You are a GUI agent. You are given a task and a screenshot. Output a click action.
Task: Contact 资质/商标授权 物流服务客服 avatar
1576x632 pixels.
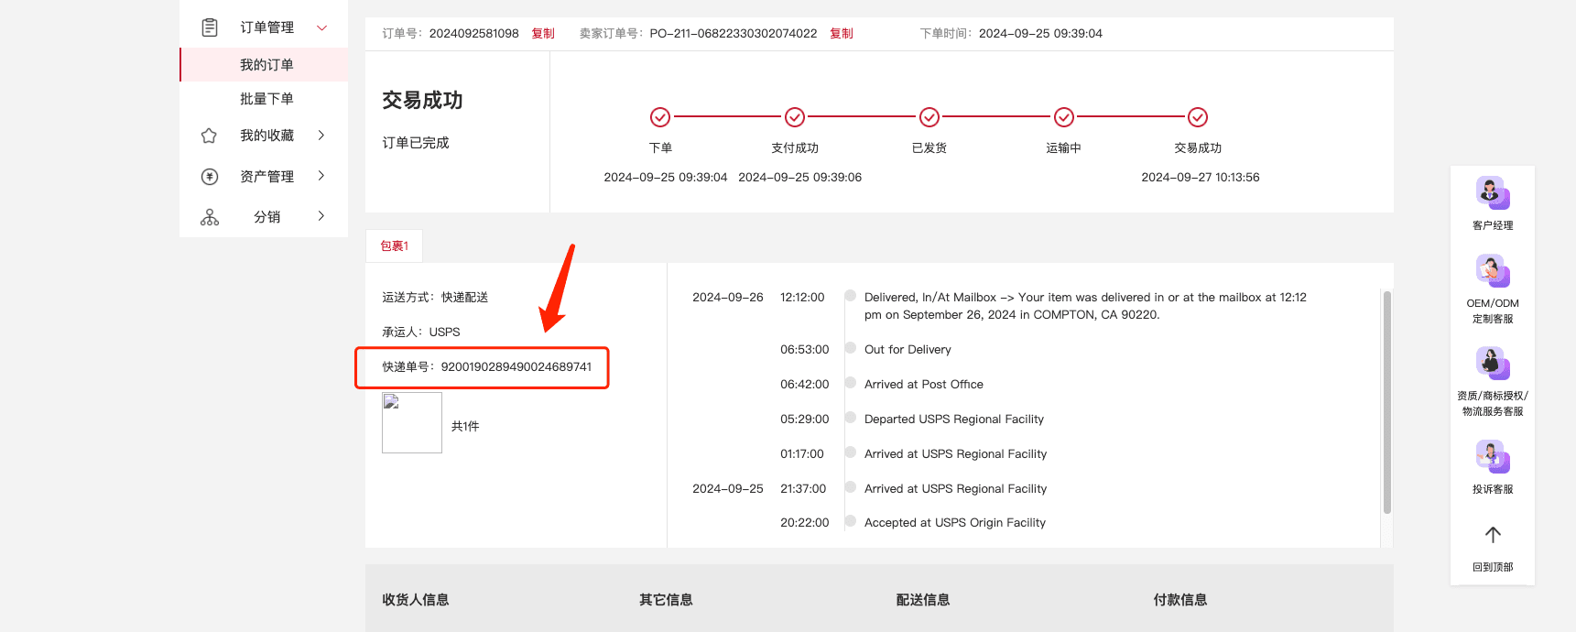tap(1492, 364)
